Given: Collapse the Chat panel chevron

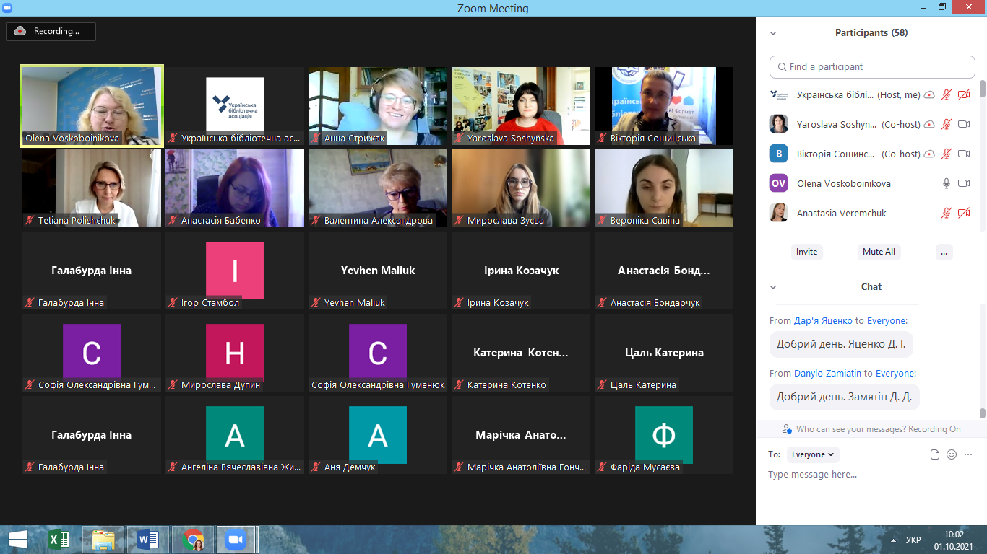Looking at the screenshot, I should [773, 287].
